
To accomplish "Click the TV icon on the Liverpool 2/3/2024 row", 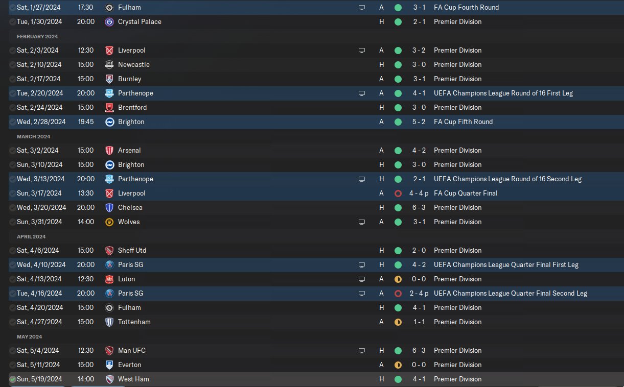I will point(362,51).
